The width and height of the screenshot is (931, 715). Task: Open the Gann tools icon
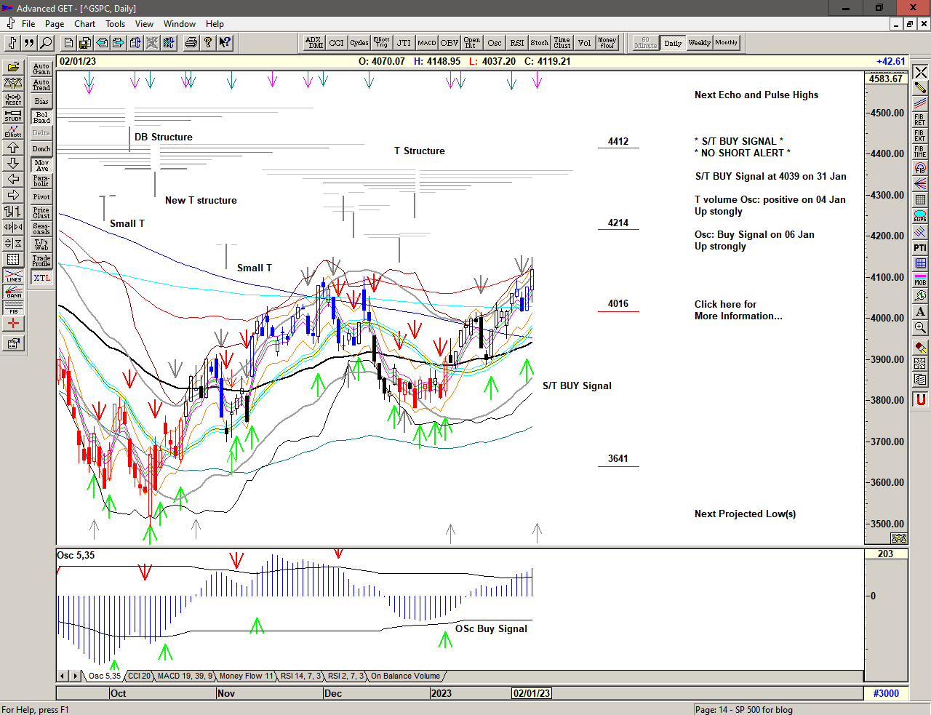(x=13, y=292)
